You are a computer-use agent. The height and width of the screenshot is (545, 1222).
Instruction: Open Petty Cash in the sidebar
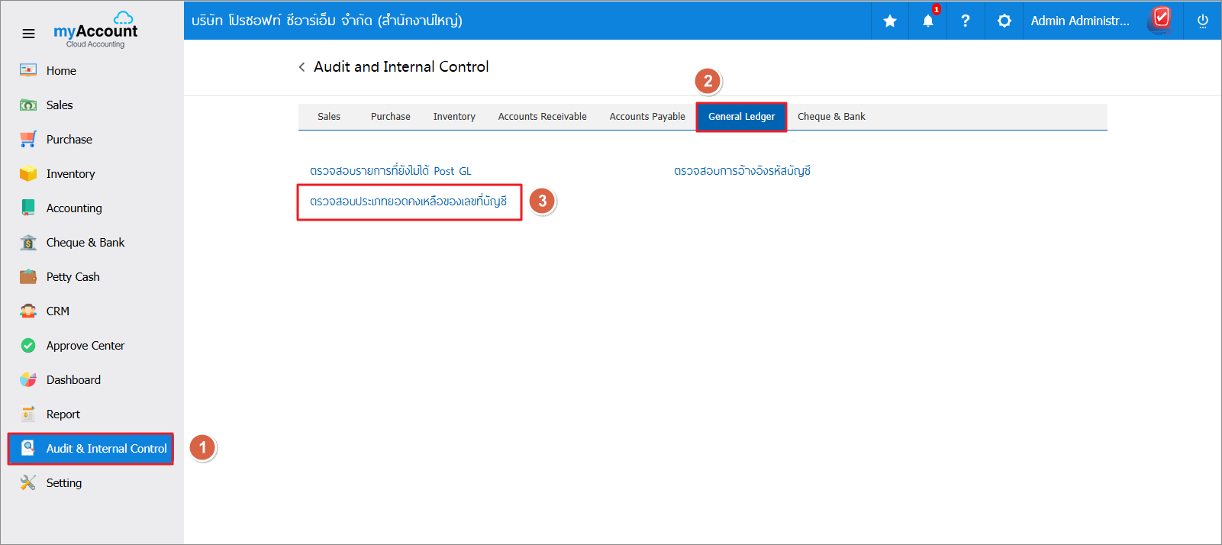point(73,277)
